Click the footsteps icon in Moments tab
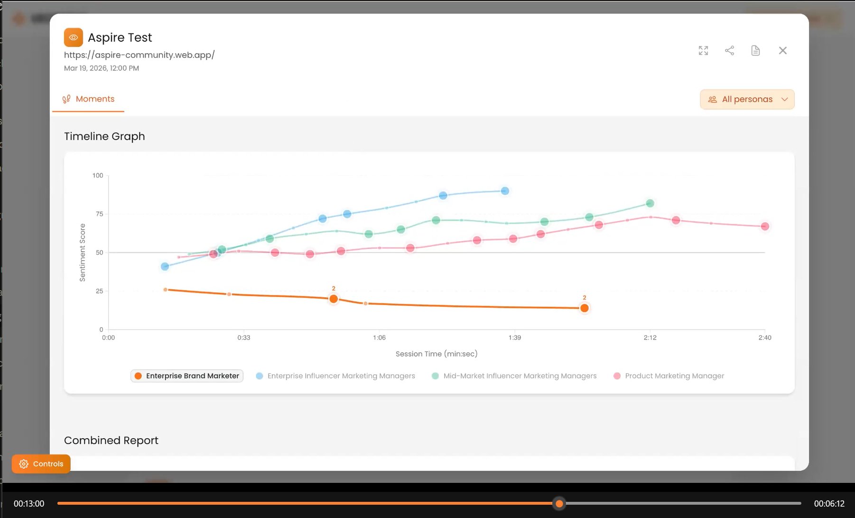 click(66, 99)
